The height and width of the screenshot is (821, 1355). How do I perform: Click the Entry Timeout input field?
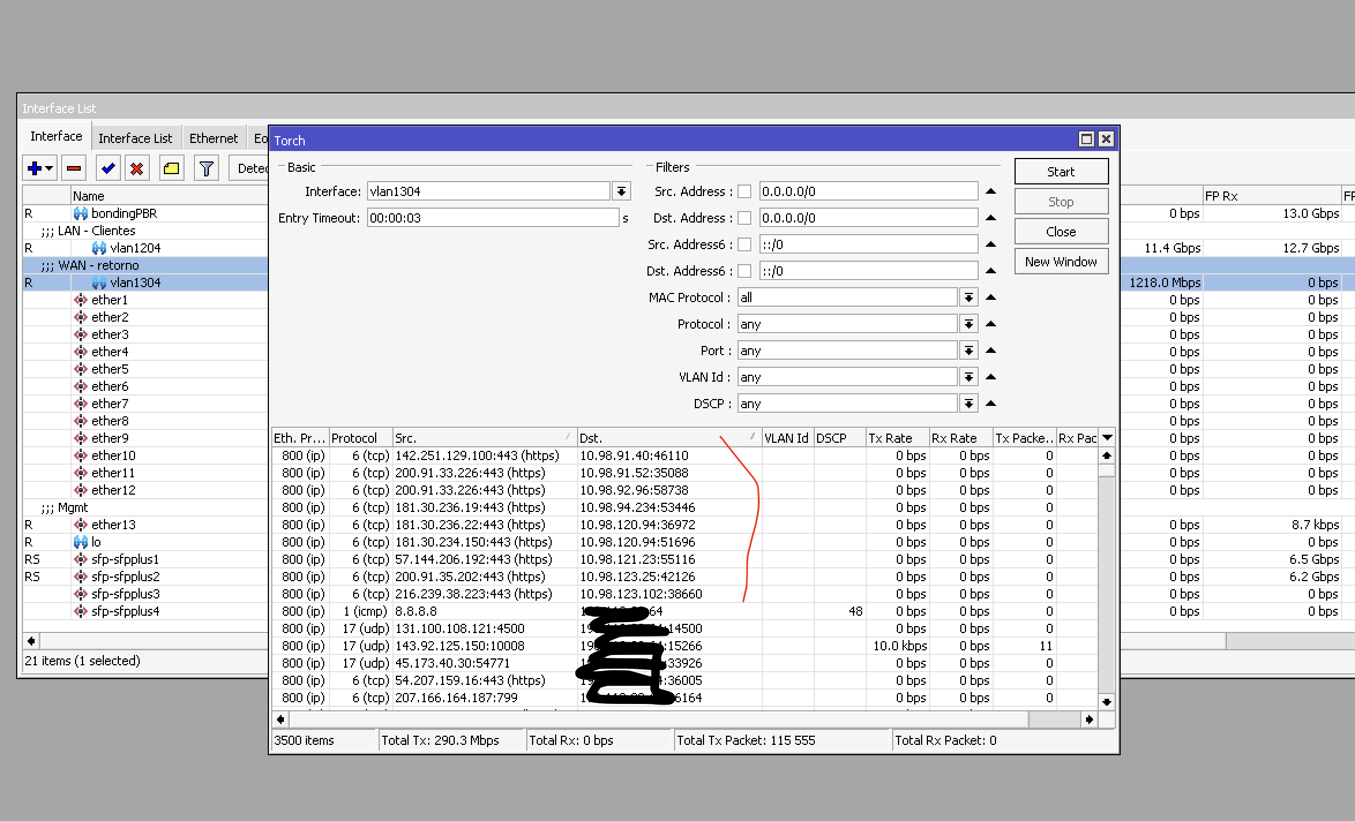click(x=493, y=218)
